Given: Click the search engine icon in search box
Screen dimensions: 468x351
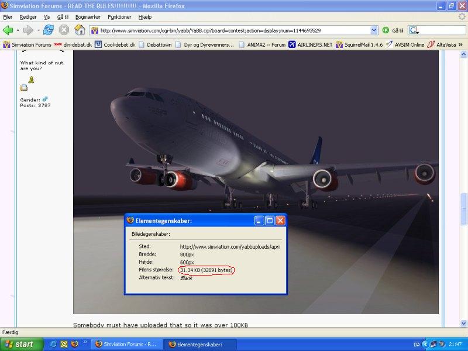Looking at the screenshot, I should tap(414, 30).
